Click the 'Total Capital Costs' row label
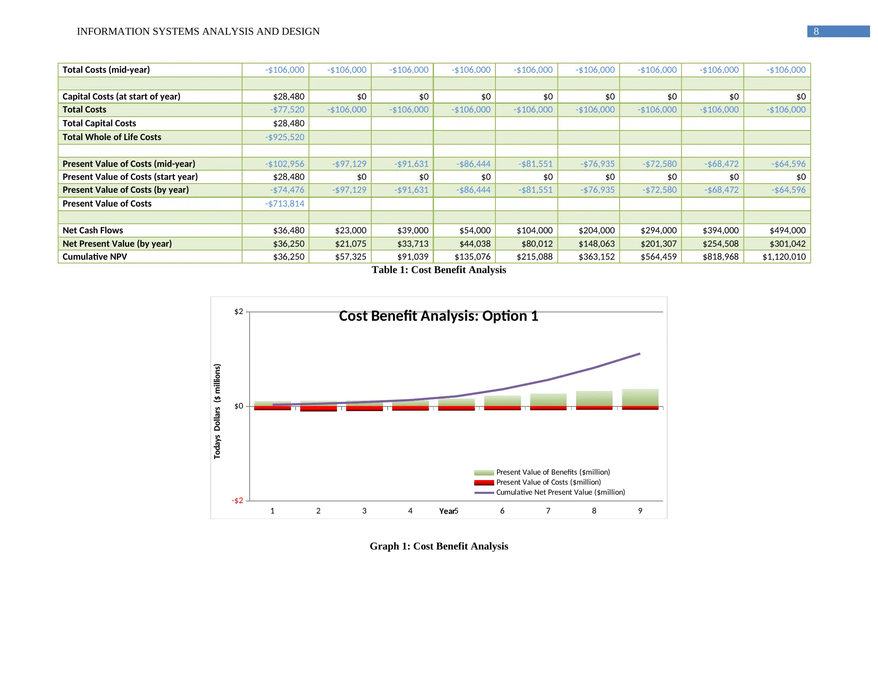The width and height of the screenshot is (878, 690). pos(99,123)
